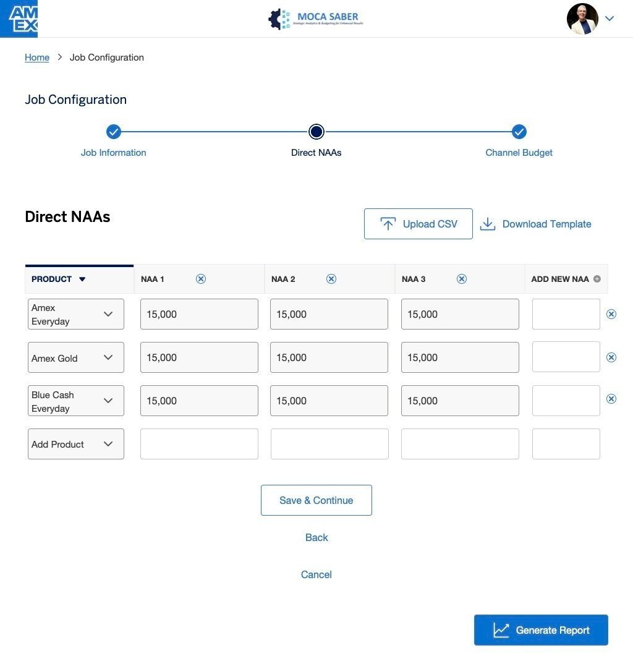Select the Direct NAAs step circle
This screenshot has height=669, width=633.
point(316,132)
